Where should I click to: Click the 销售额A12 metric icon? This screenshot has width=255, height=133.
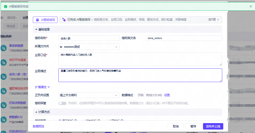point(3,119)
